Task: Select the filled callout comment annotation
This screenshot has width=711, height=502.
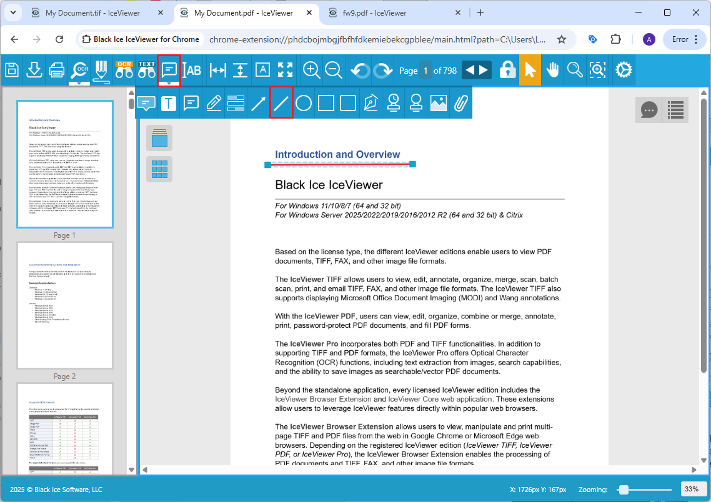Action: [146, 103]
